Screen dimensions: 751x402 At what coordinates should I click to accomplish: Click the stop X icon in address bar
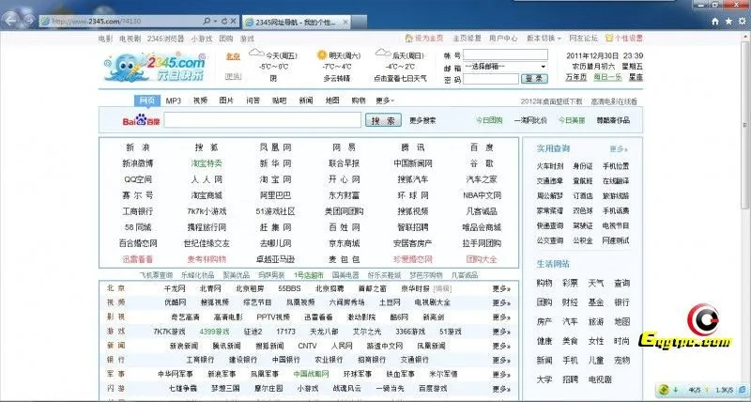tap(233, 21)
